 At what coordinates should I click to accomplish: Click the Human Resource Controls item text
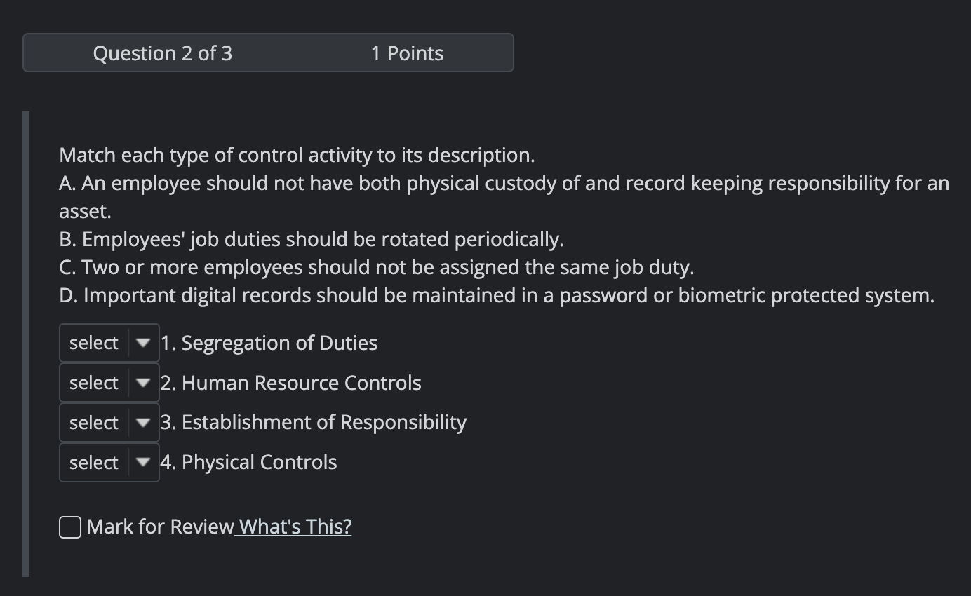(290, 383)
